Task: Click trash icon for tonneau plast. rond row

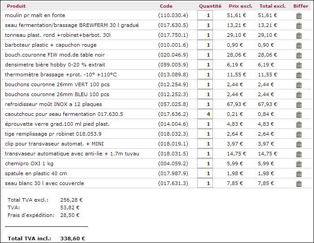Action: [299, 35]
